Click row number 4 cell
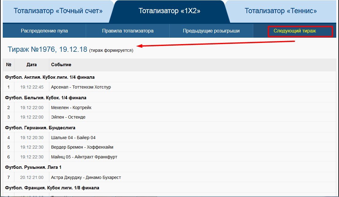The image size is (339, 197). [x=9, y=138]
